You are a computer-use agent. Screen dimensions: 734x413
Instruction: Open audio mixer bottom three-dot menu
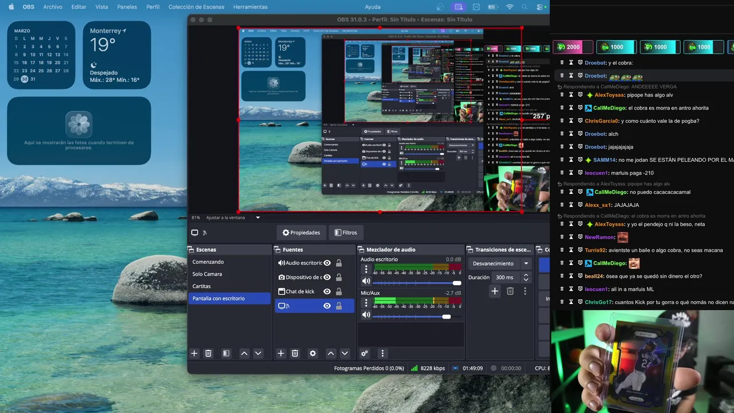pos(382,353)
